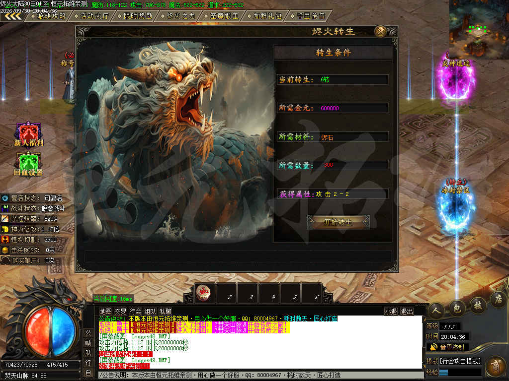The width and height of the screenshot is (509, 381).
Task: Click the chat input field at the bottom
Action: (x=260, y=375)
